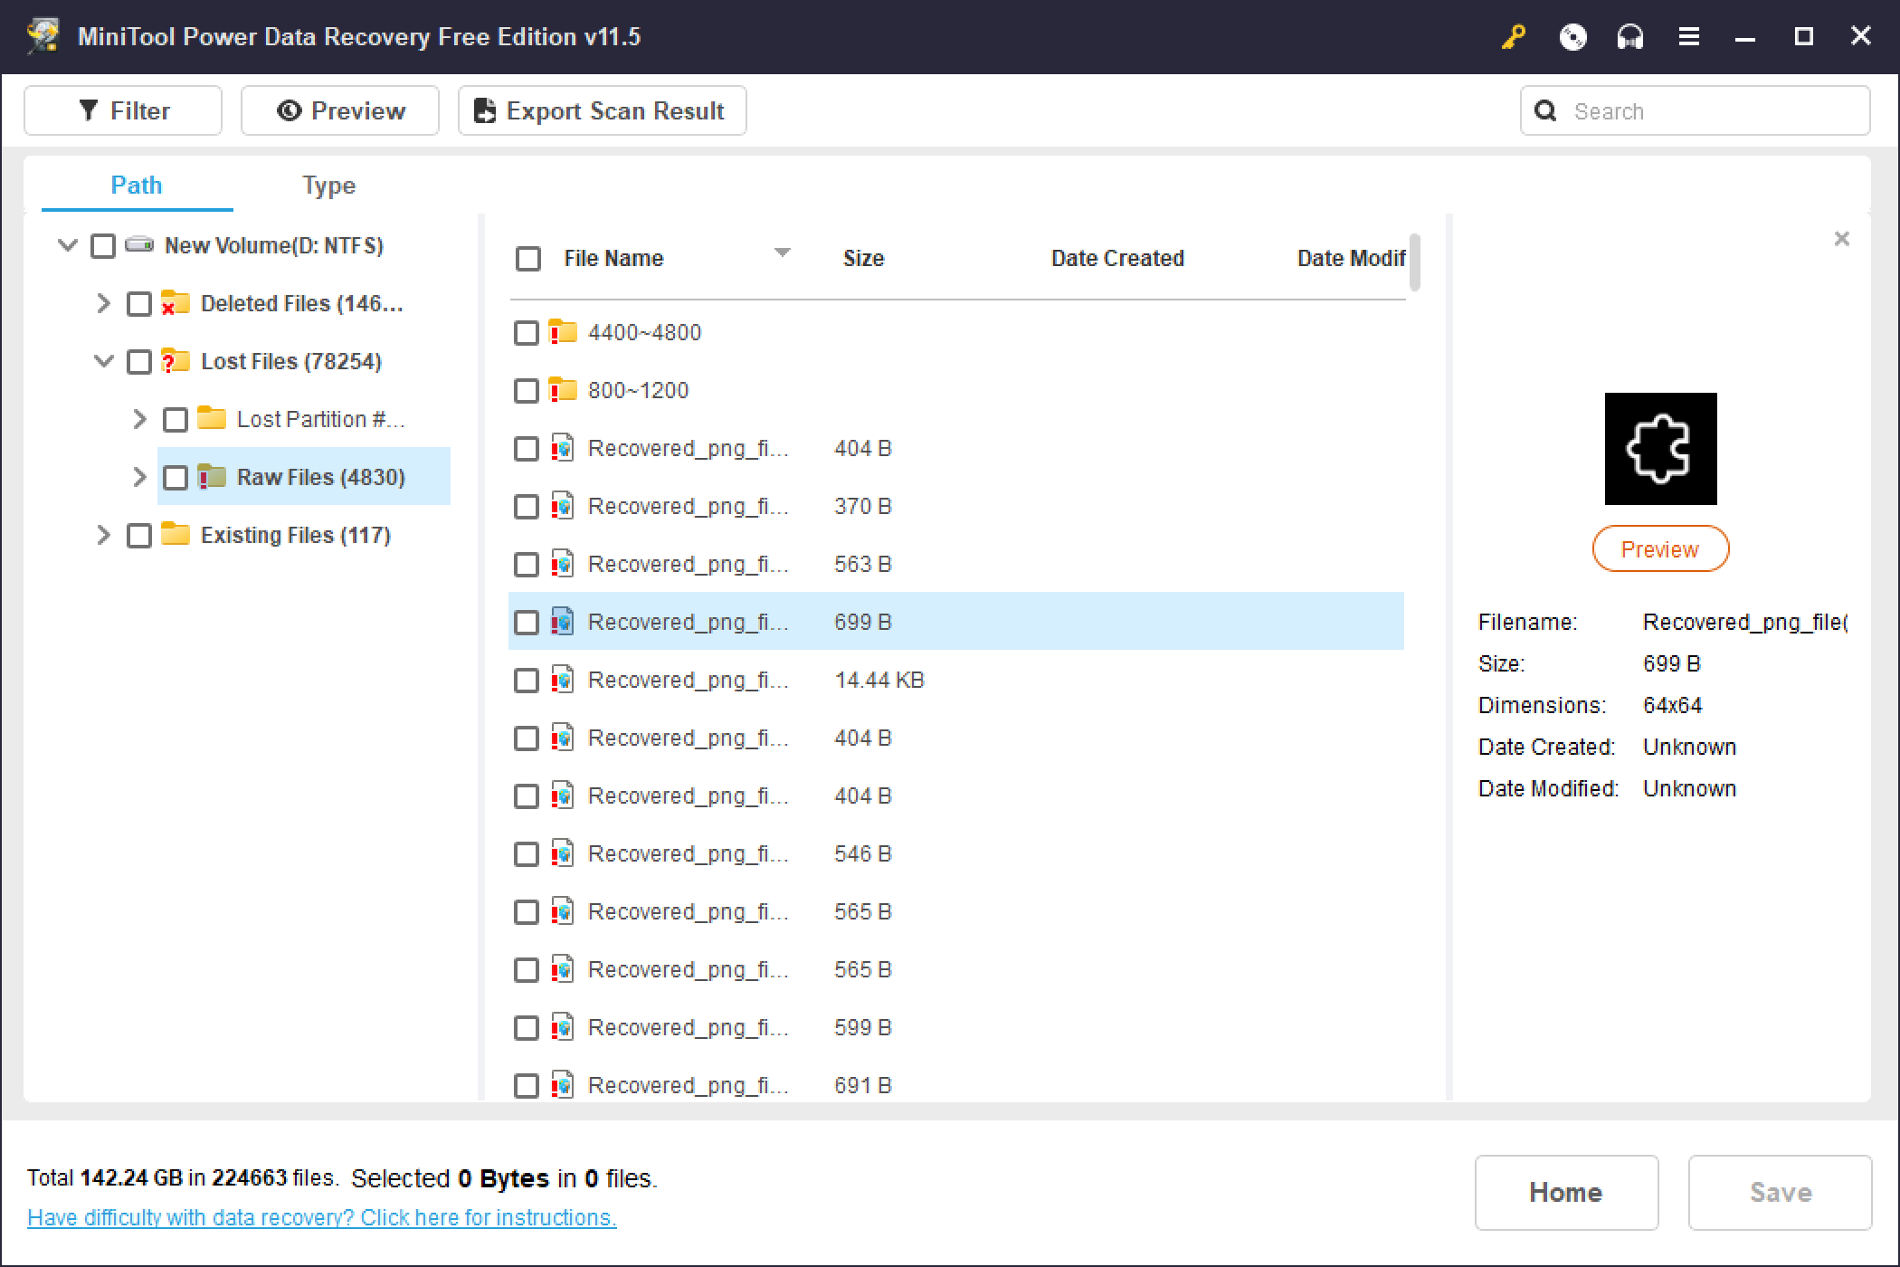The image size is (1900, 1267).
Task: Click the New Volume drive icon
Action: (138, 245)
